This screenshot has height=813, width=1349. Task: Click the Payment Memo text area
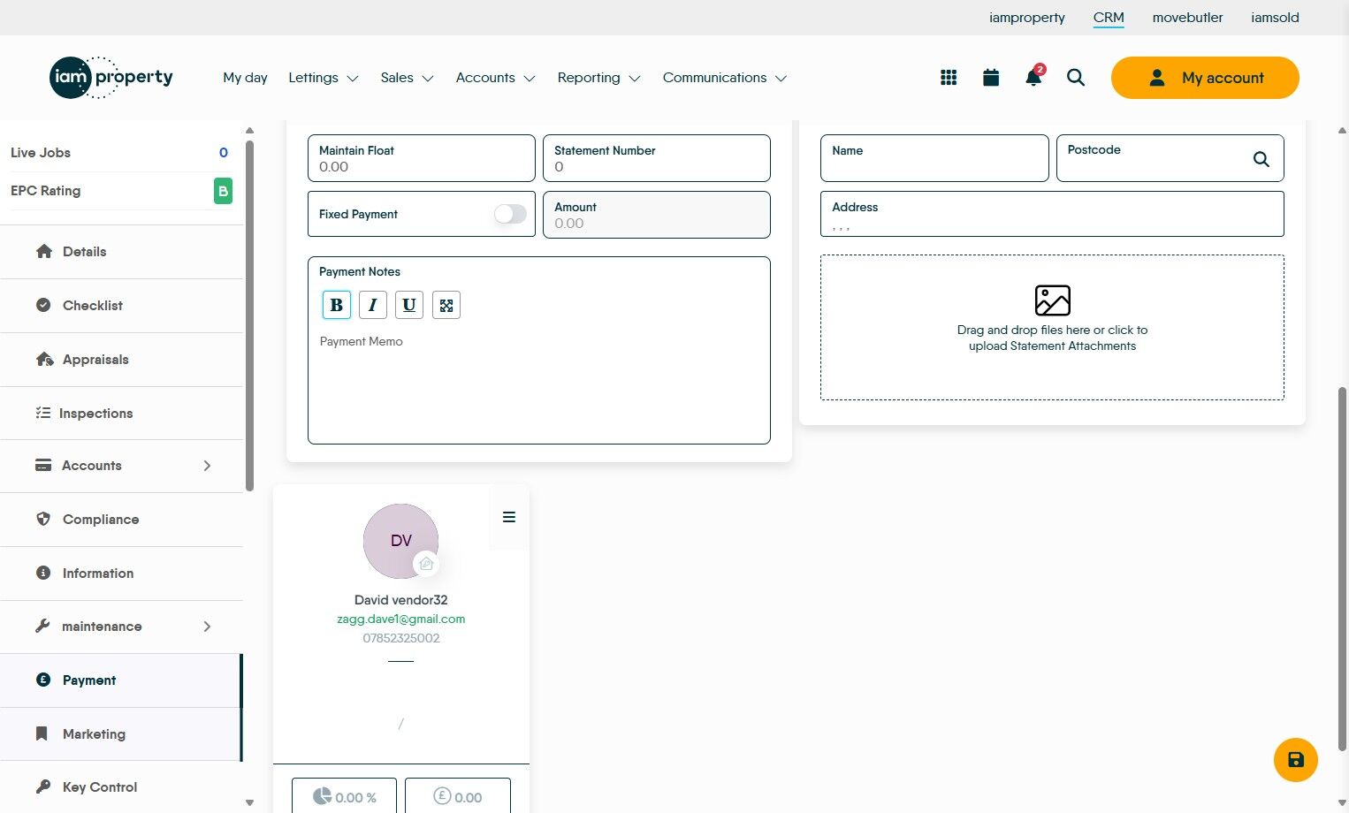click(x=539, y=384)
